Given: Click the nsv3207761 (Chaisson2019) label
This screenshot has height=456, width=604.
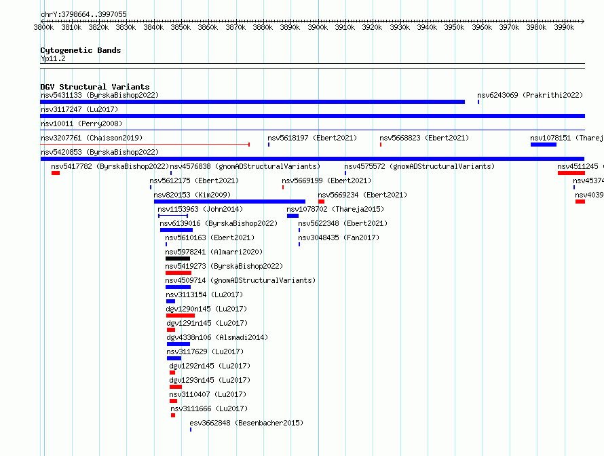Looking at the screenshot, I should click(92, 138).
